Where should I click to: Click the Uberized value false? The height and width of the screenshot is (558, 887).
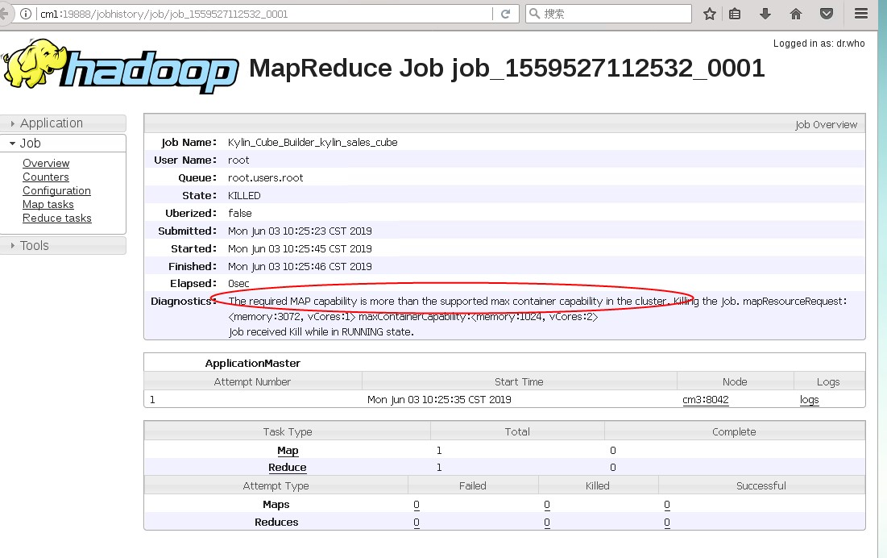[x=240, y=214]
